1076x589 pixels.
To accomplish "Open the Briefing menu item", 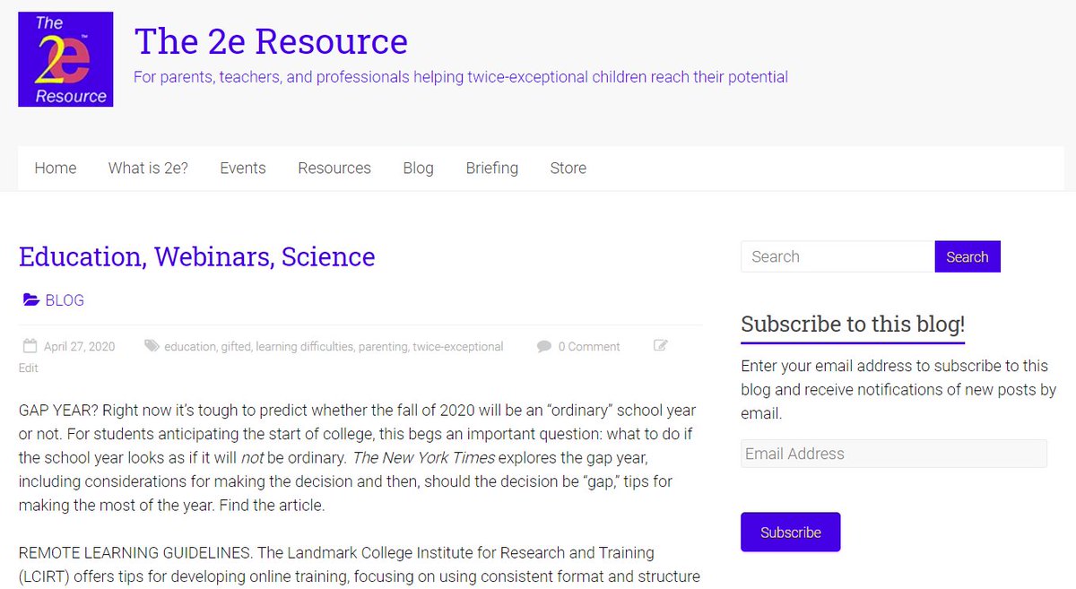I will pyautogui.click(x=492, y=168).
